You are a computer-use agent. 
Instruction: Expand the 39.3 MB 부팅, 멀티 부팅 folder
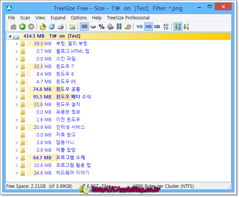(x=17, y=44)
